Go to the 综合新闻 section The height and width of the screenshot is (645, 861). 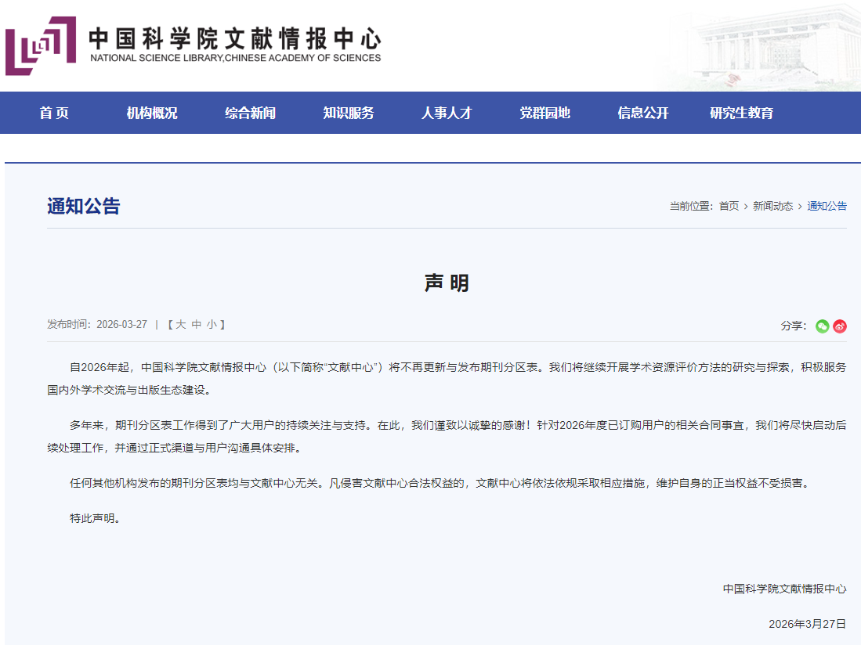pos(250,113)
